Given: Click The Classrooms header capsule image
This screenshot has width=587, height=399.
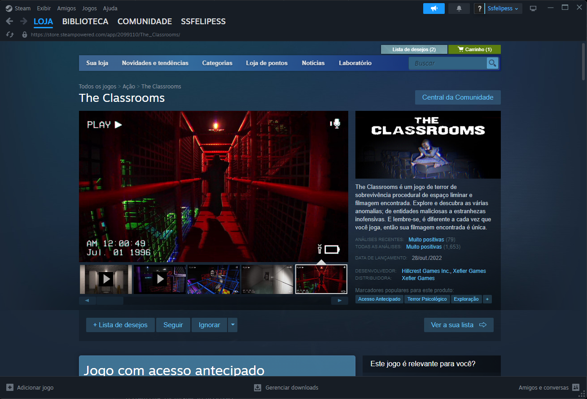Looking at the screenshot, I should pyautogui.click(x=428, y=145).
